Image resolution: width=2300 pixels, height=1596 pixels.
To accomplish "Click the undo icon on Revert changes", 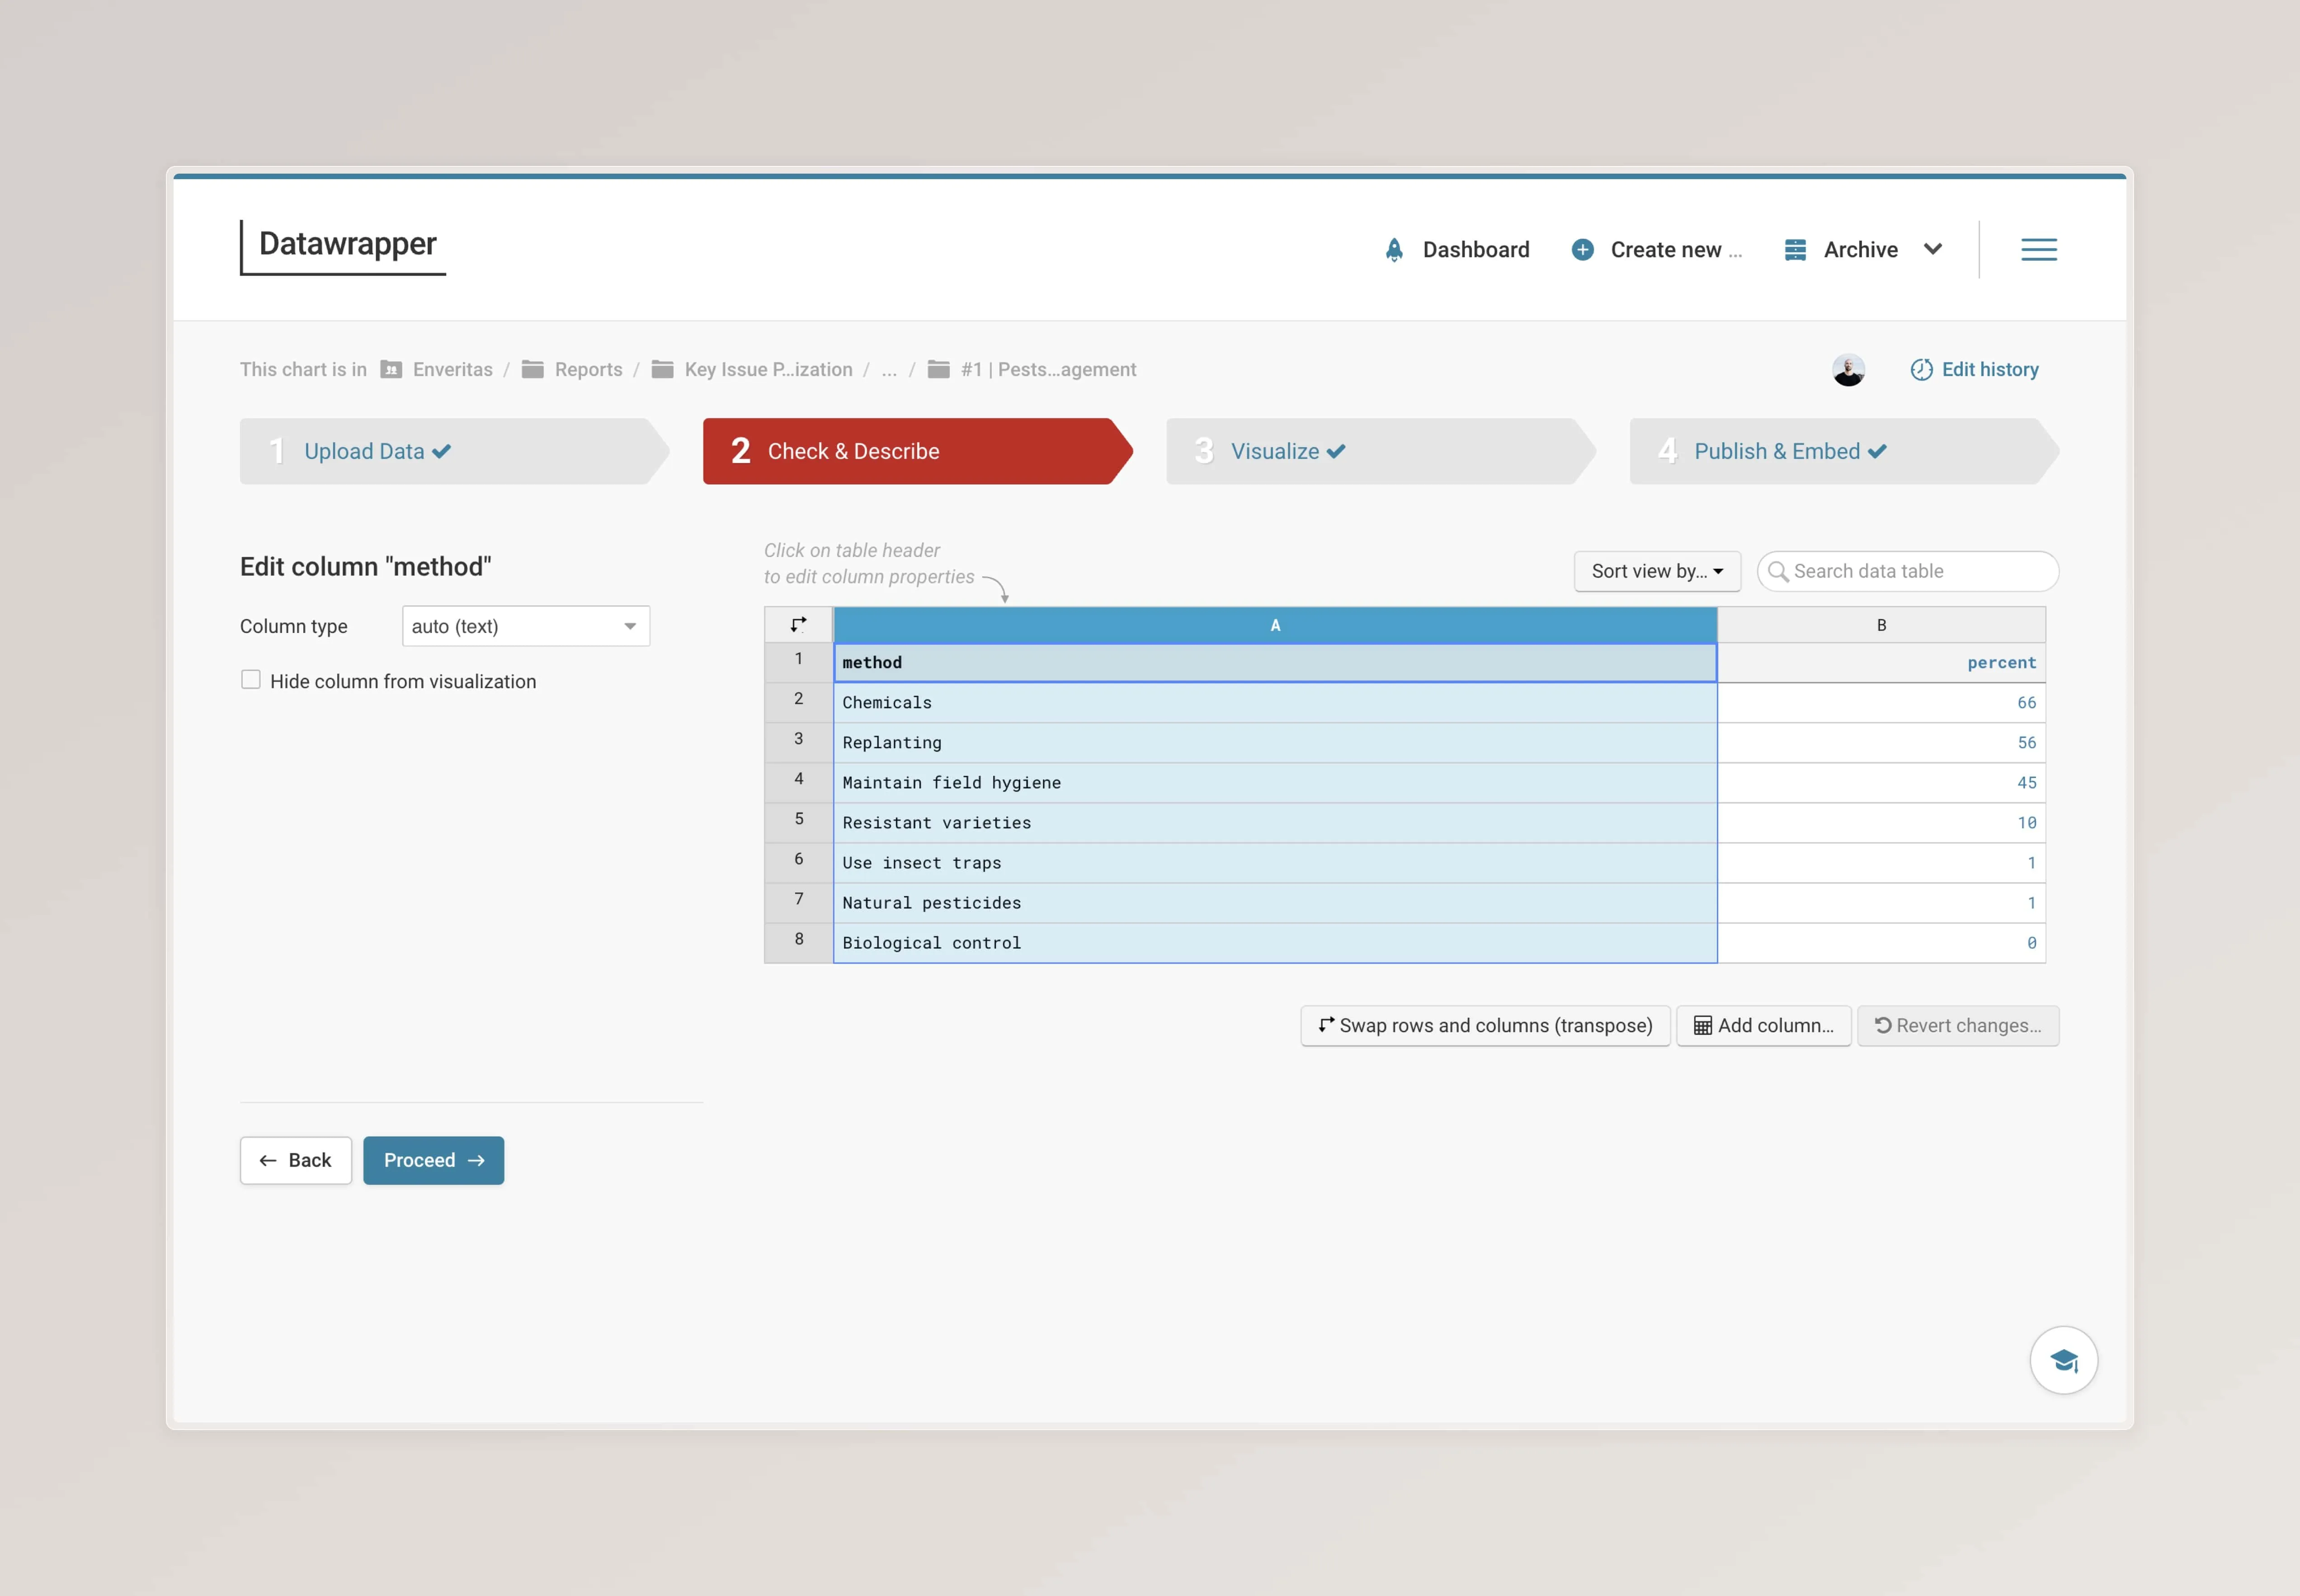I will pyautogui.click(x=1883, y=1025).
